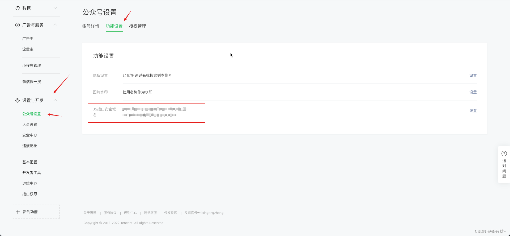The width and height of the screenshot is (510, 236).
Task: Open 基本配置 settings
Action: coord(30,162)
